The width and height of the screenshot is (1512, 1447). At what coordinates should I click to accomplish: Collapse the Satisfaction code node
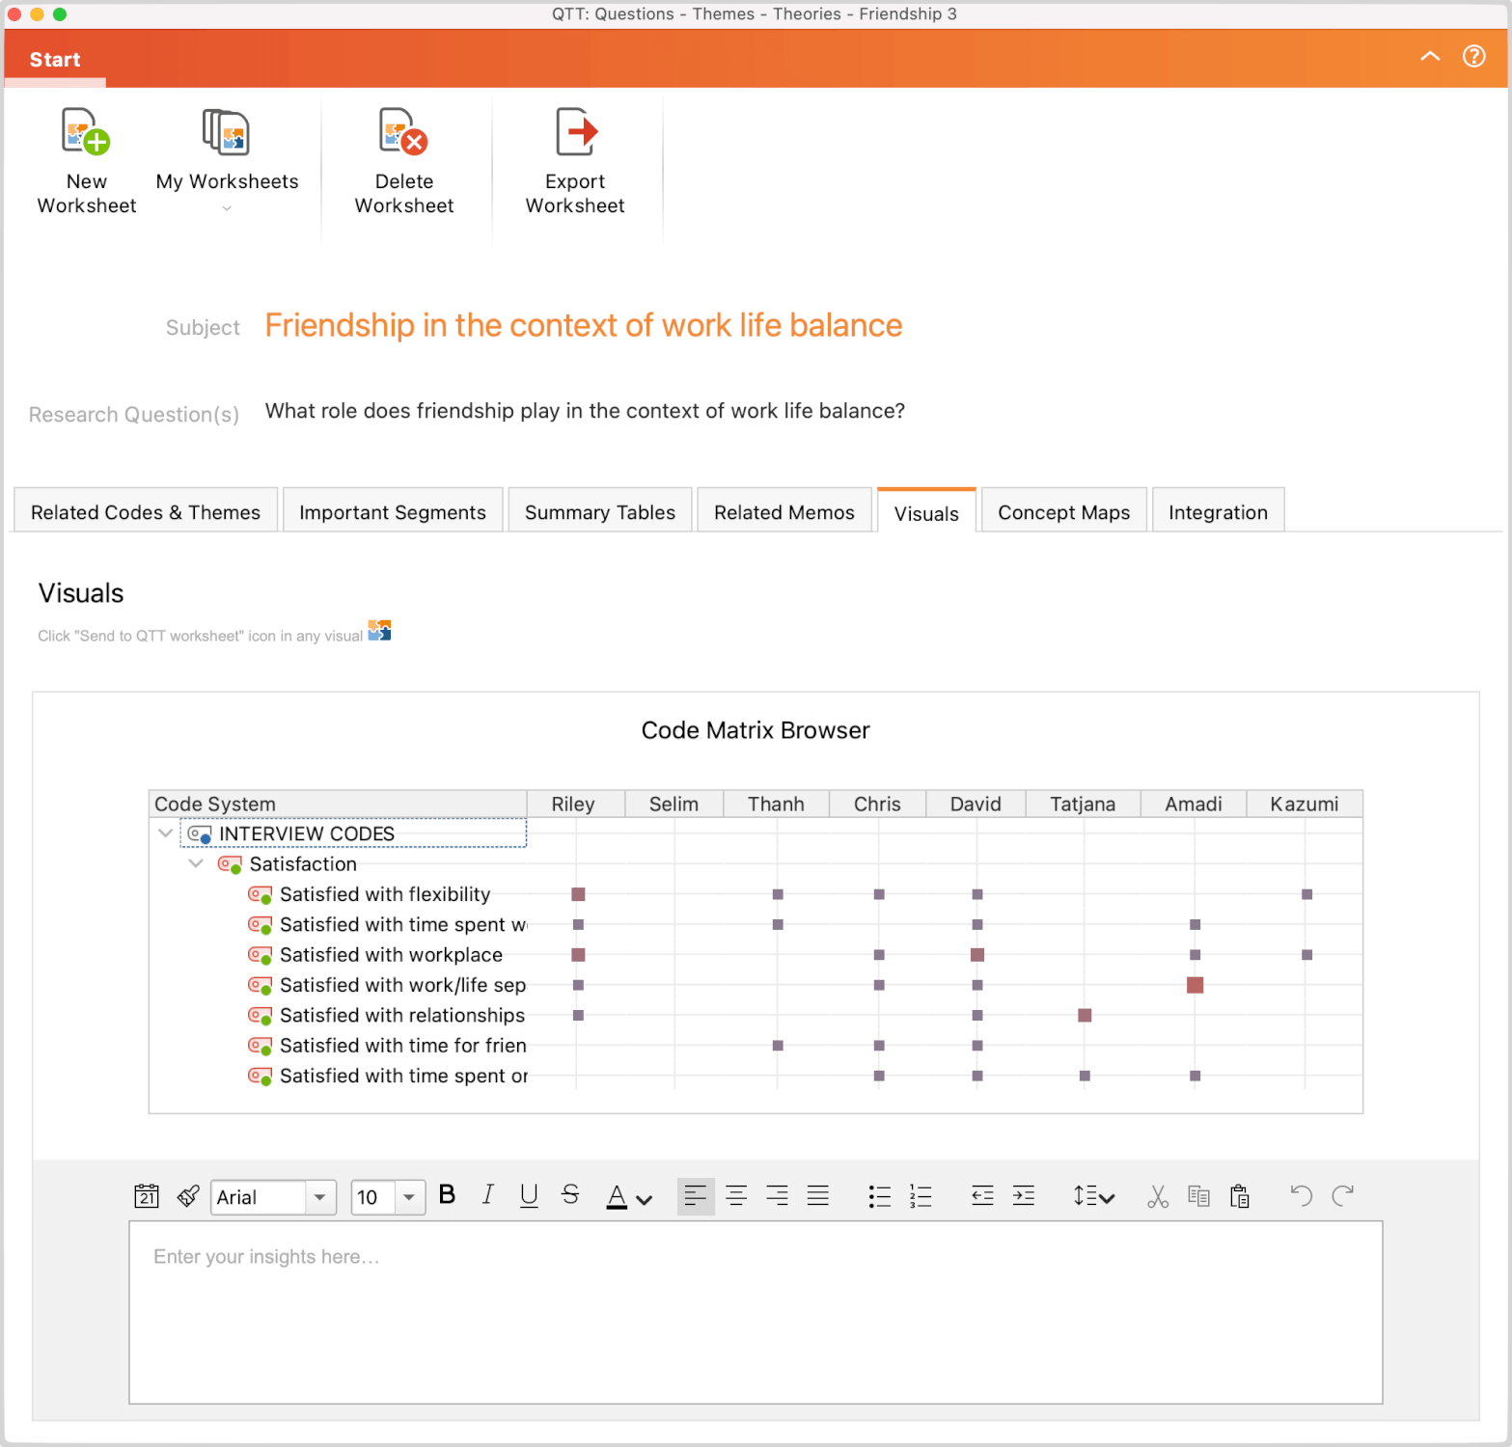pos(196,863)
